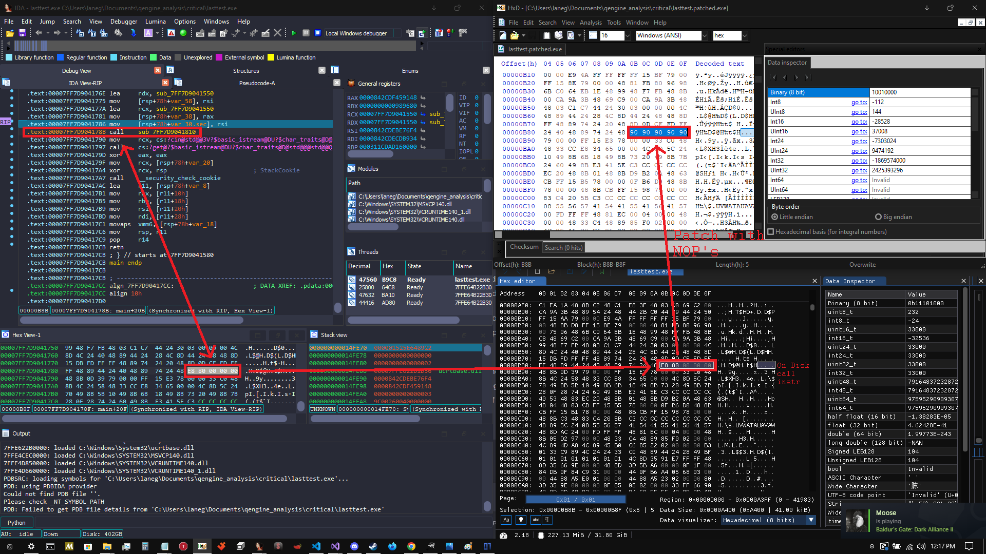The image size is (986, 554).
Task: Open Visual Studio Code from taskbar
Action: [316, 546]
